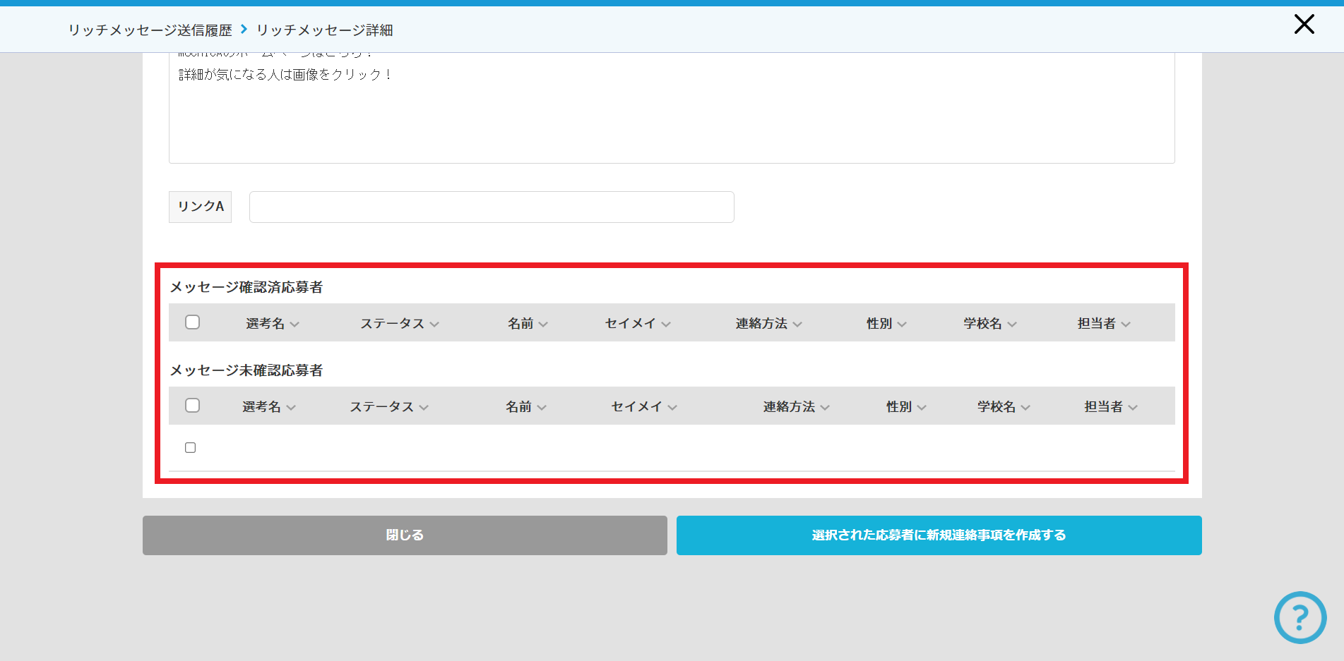Click the リンクA input field
Screen dimensions: 1344x661
(x=492, y=207)
